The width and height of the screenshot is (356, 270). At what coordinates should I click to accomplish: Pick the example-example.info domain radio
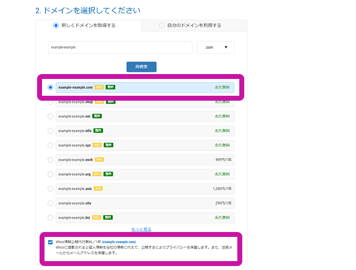[50, 131]
